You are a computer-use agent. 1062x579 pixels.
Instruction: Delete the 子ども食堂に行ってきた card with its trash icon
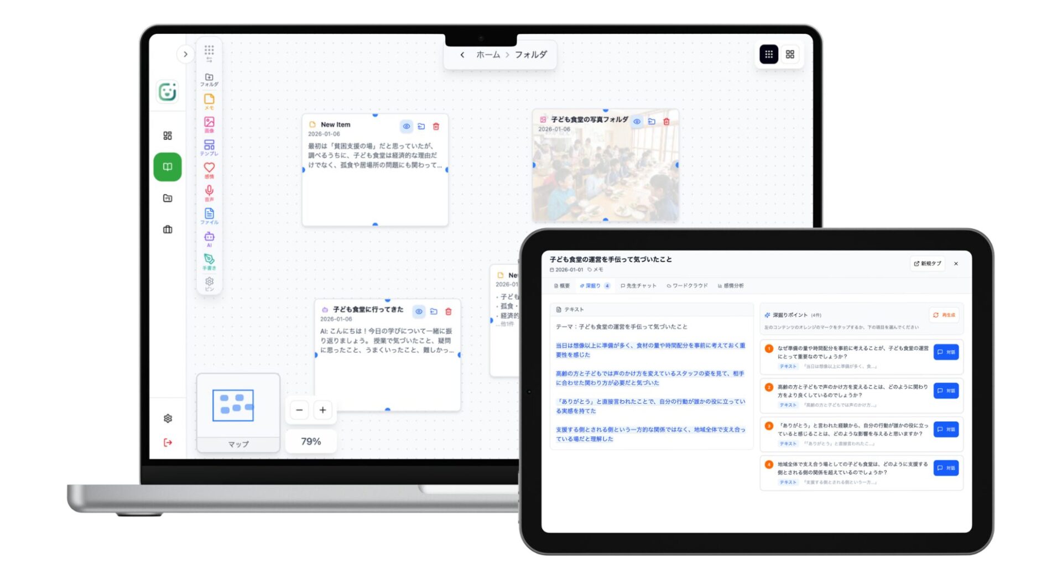click(449, 312)
